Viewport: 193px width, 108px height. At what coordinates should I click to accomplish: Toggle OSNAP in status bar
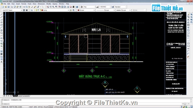pyautogui.click(x=51, y=107)
